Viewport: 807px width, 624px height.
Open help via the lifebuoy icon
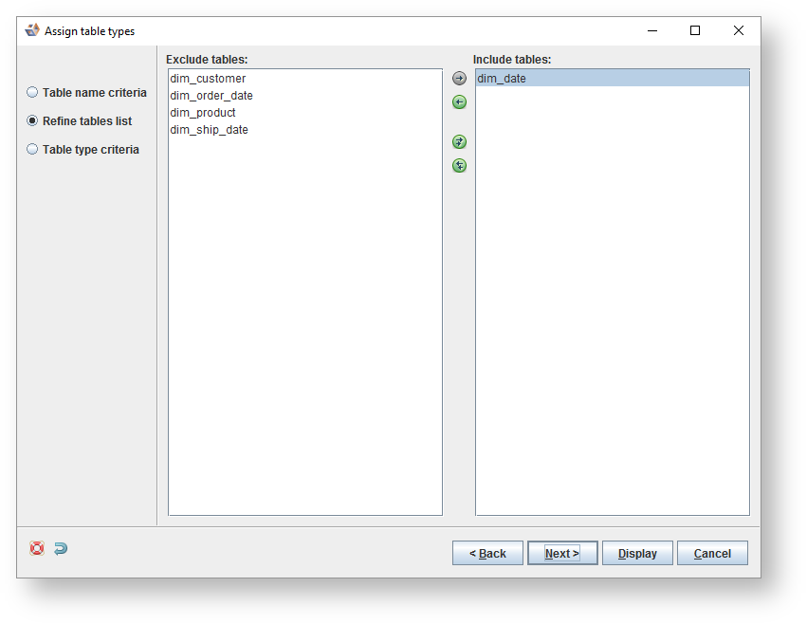click(x=36, y=548)
